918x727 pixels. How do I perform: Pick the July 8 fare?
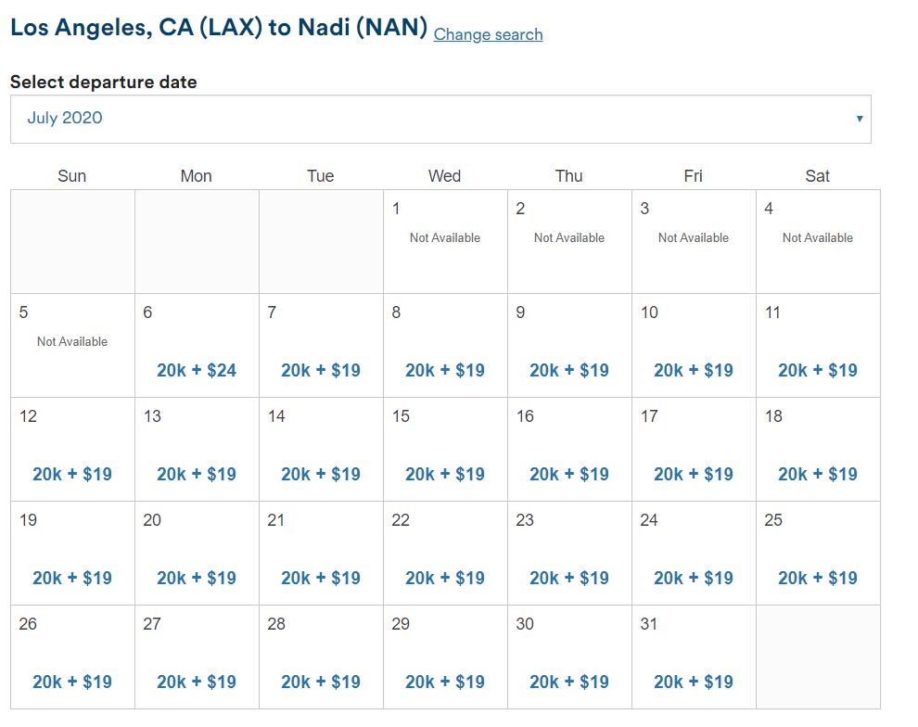click(445, 370)
